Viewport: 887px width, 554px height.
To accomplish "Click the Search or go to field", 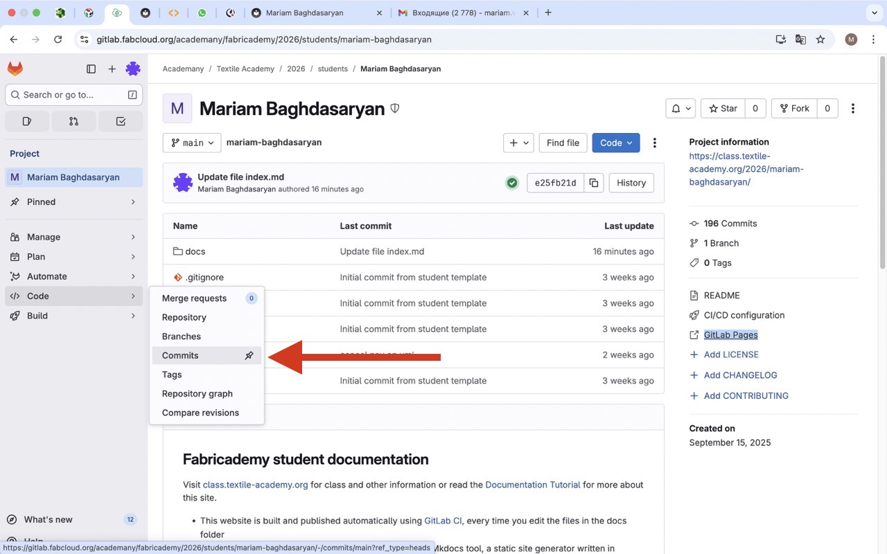I will coord(73,95).
